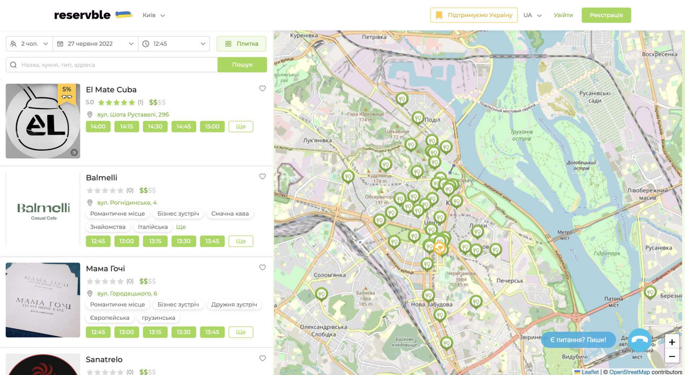The height and width of the screenshot is (375, 685).
Task: Open the Leaflet attribution link
Action: pos(590,372)
